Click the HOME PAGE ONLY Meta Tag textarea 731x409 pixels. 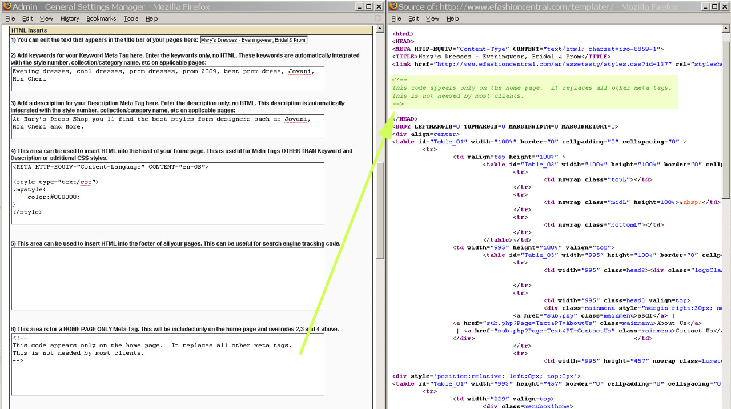(x=167, y=364)
